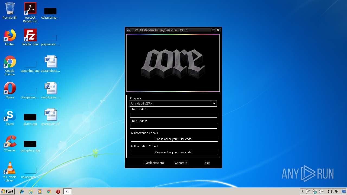Launch CCleaner desktop shortcut

point(10,144)
